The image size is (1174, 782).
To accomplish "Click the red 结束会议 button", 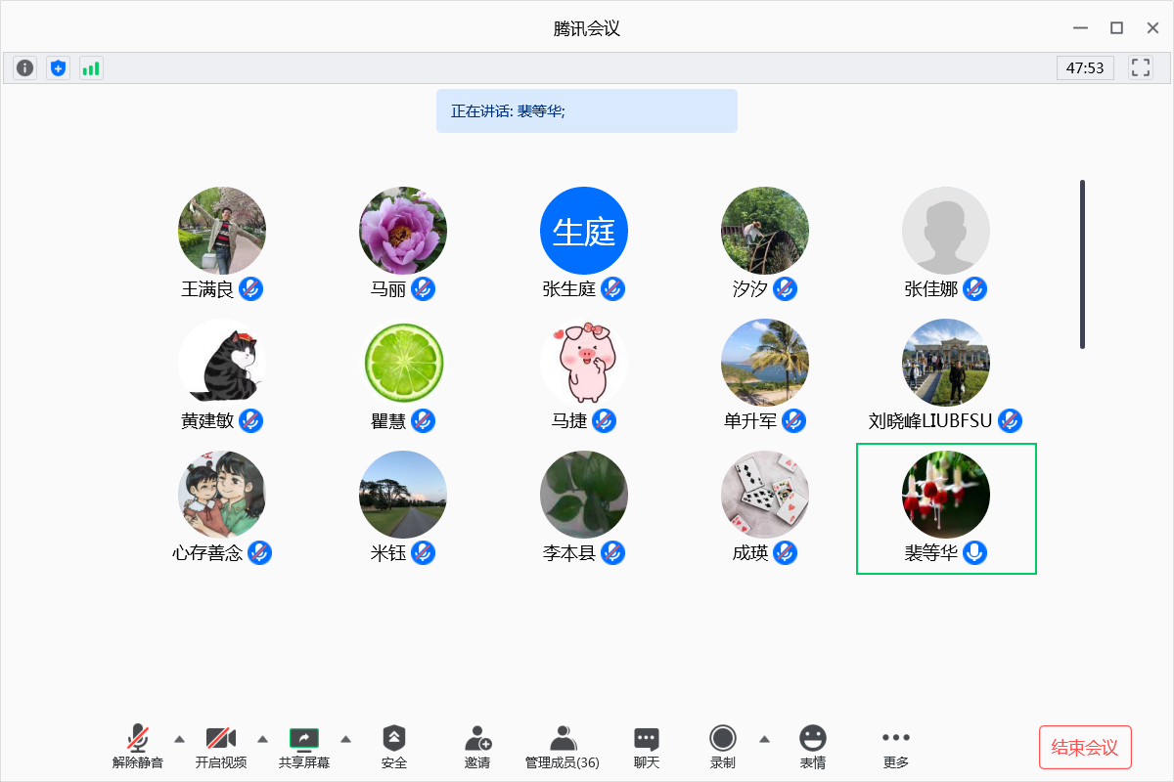I will tap(1085, 748).
